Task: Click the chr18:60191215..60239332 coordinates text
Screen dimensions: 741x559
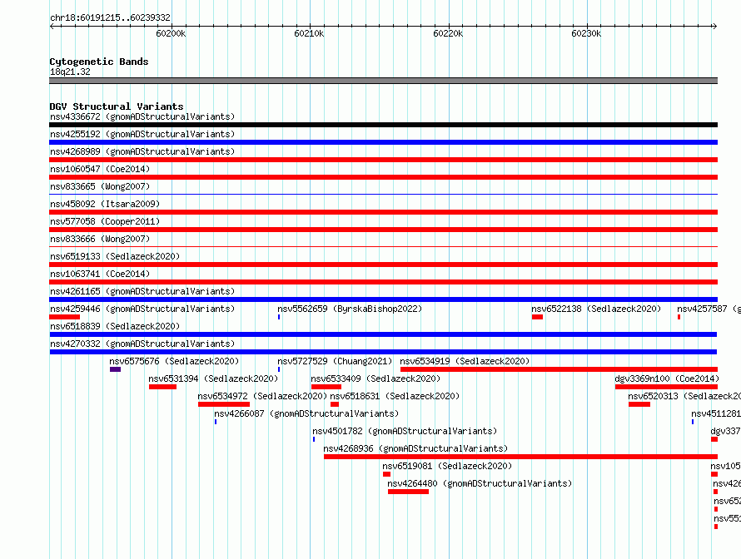Action: coord(110,17)
